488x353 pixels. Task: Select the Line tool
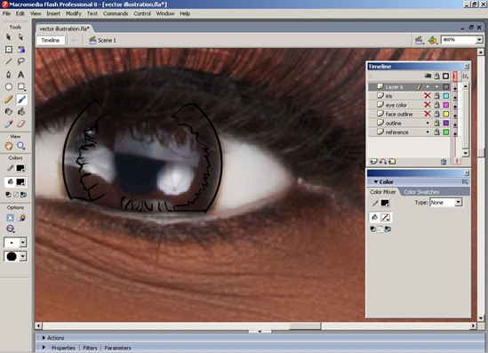(8, 61)
